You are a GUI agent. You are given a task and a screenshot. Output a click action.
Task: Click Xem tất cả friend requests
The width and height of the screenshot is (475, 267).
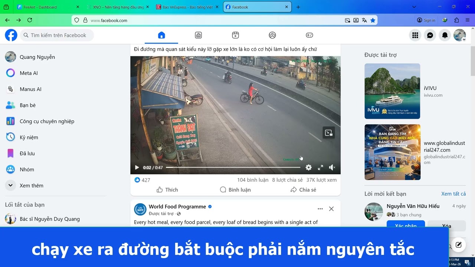click(453, 194)
